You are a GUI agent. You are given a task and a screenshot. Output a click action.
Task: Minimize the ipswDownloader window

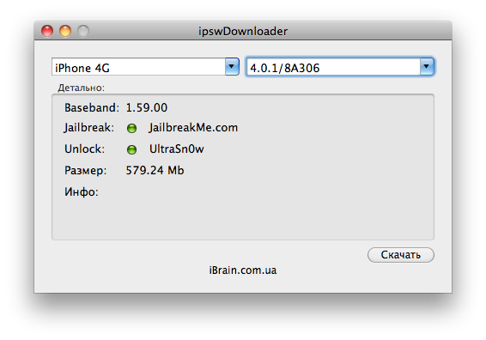point(65,31)
